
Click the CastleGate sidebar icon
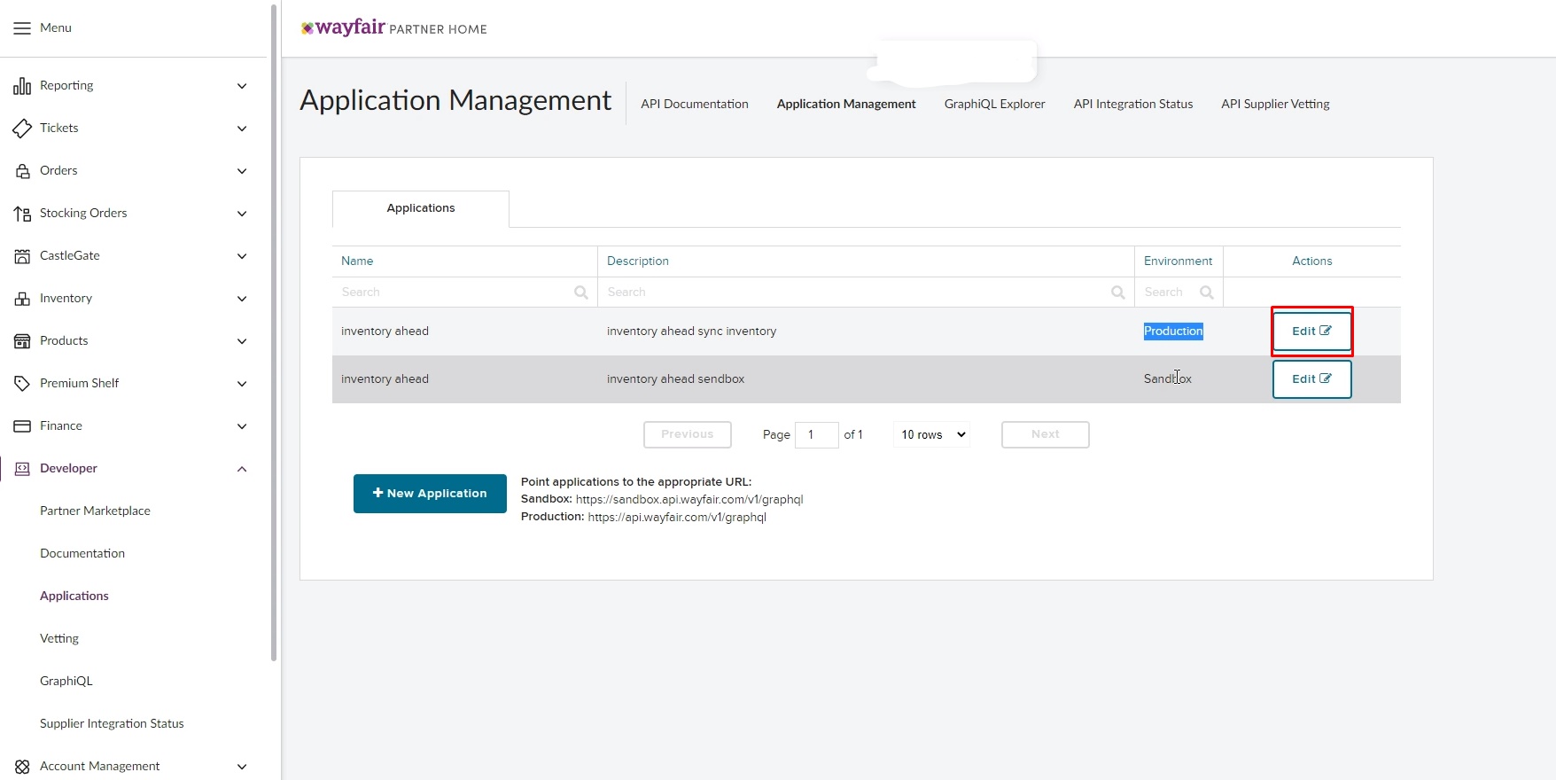point(22,256)
